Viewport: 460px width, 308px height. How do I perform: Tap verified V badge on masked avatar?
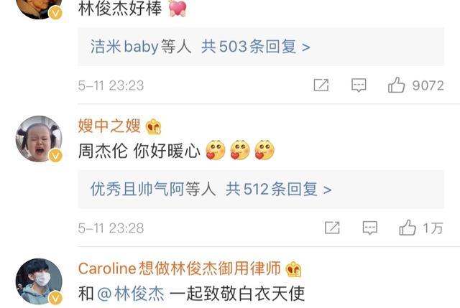[55, 298]
